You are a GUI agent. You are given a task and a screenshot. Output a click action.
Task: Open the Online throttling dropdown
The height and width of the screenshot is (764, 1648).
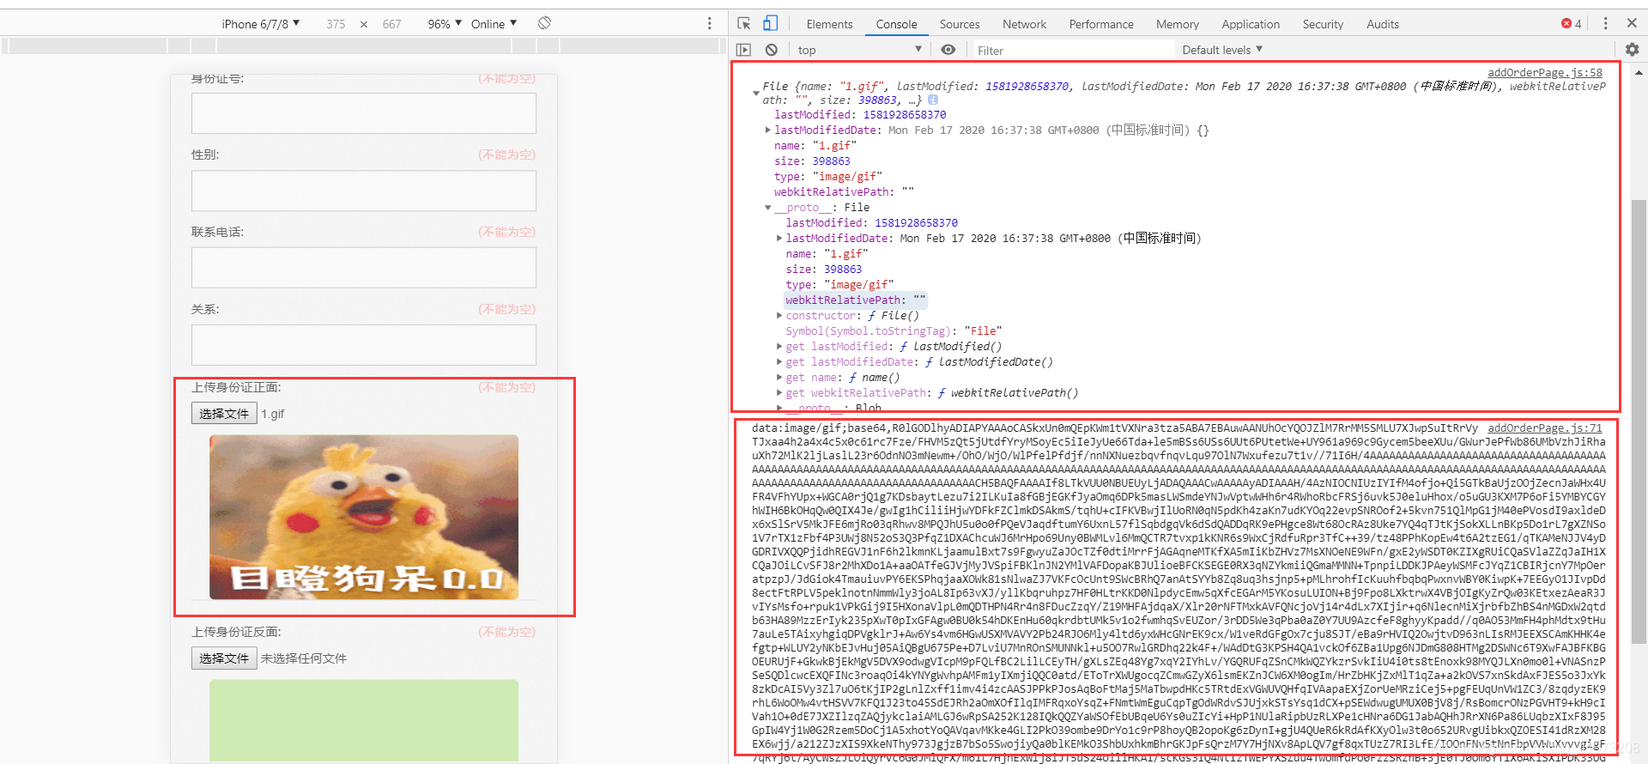[x=494, y=24]
